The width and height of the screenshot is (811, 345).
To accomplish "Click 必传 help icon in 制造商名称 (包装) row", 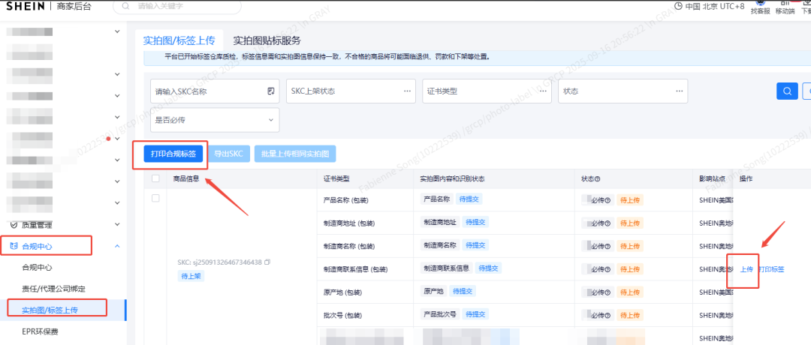I will (x=607, y=246).
